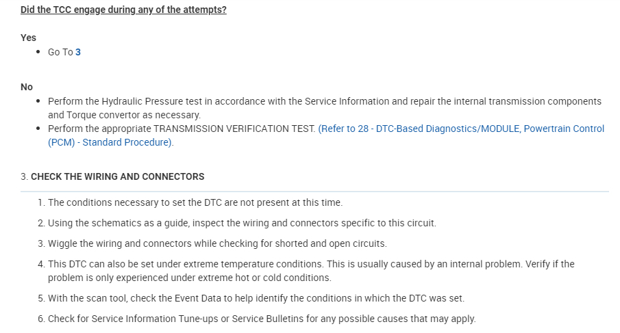The height and width of the screenshot is (333, 620).
Task: Click the divider line below the wiring heading
Action: (314, 191)
